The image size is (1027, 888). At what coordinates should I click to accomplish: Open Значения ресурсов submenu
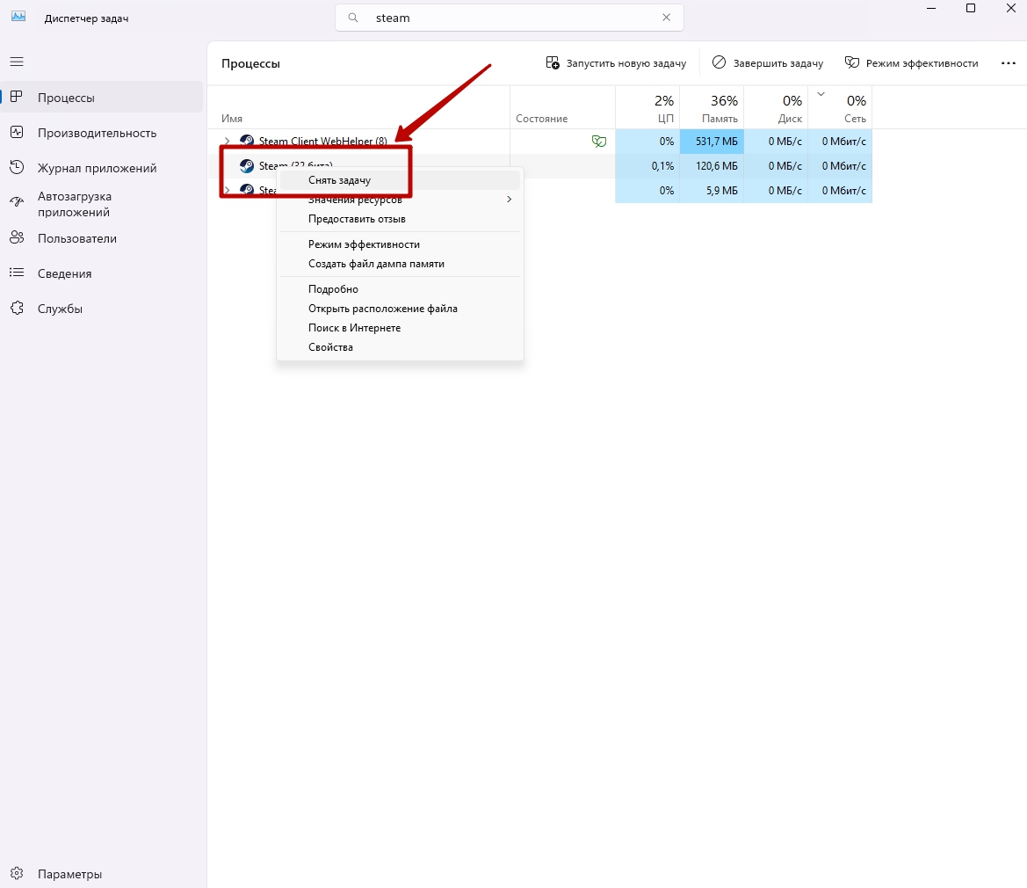point(400,200)
